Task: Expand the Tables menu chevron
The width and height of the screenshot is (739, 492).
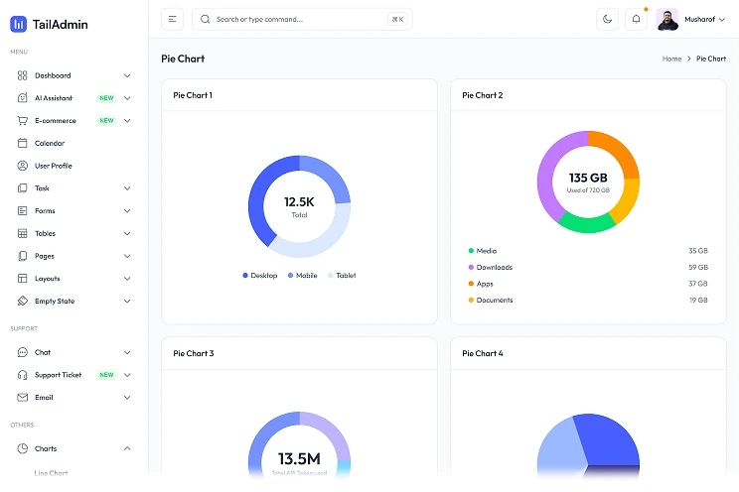Action: (x=127, y=233)
